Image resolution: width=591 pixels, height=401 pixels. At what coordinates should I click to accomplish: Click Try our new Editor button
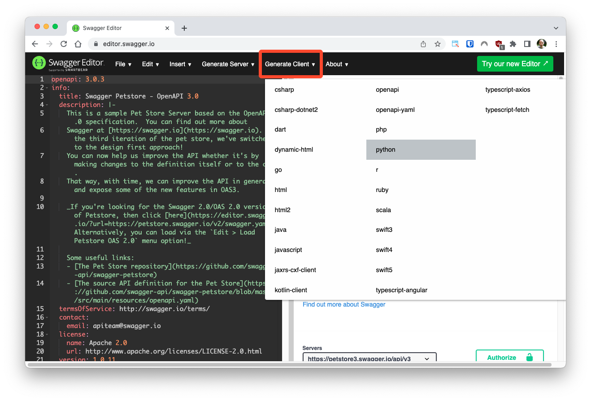[x=515, y=64]
